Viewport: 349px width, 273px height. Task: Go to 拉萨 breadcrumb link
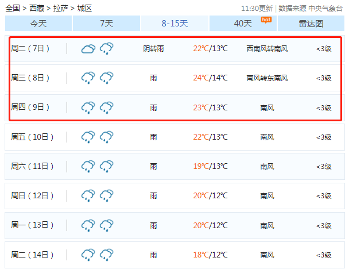click(60, 9)
